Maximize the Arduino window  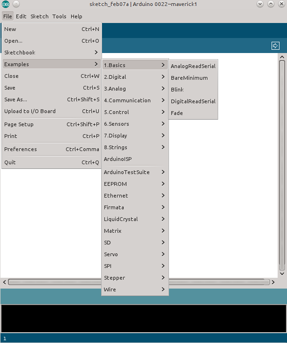(271, 4)
